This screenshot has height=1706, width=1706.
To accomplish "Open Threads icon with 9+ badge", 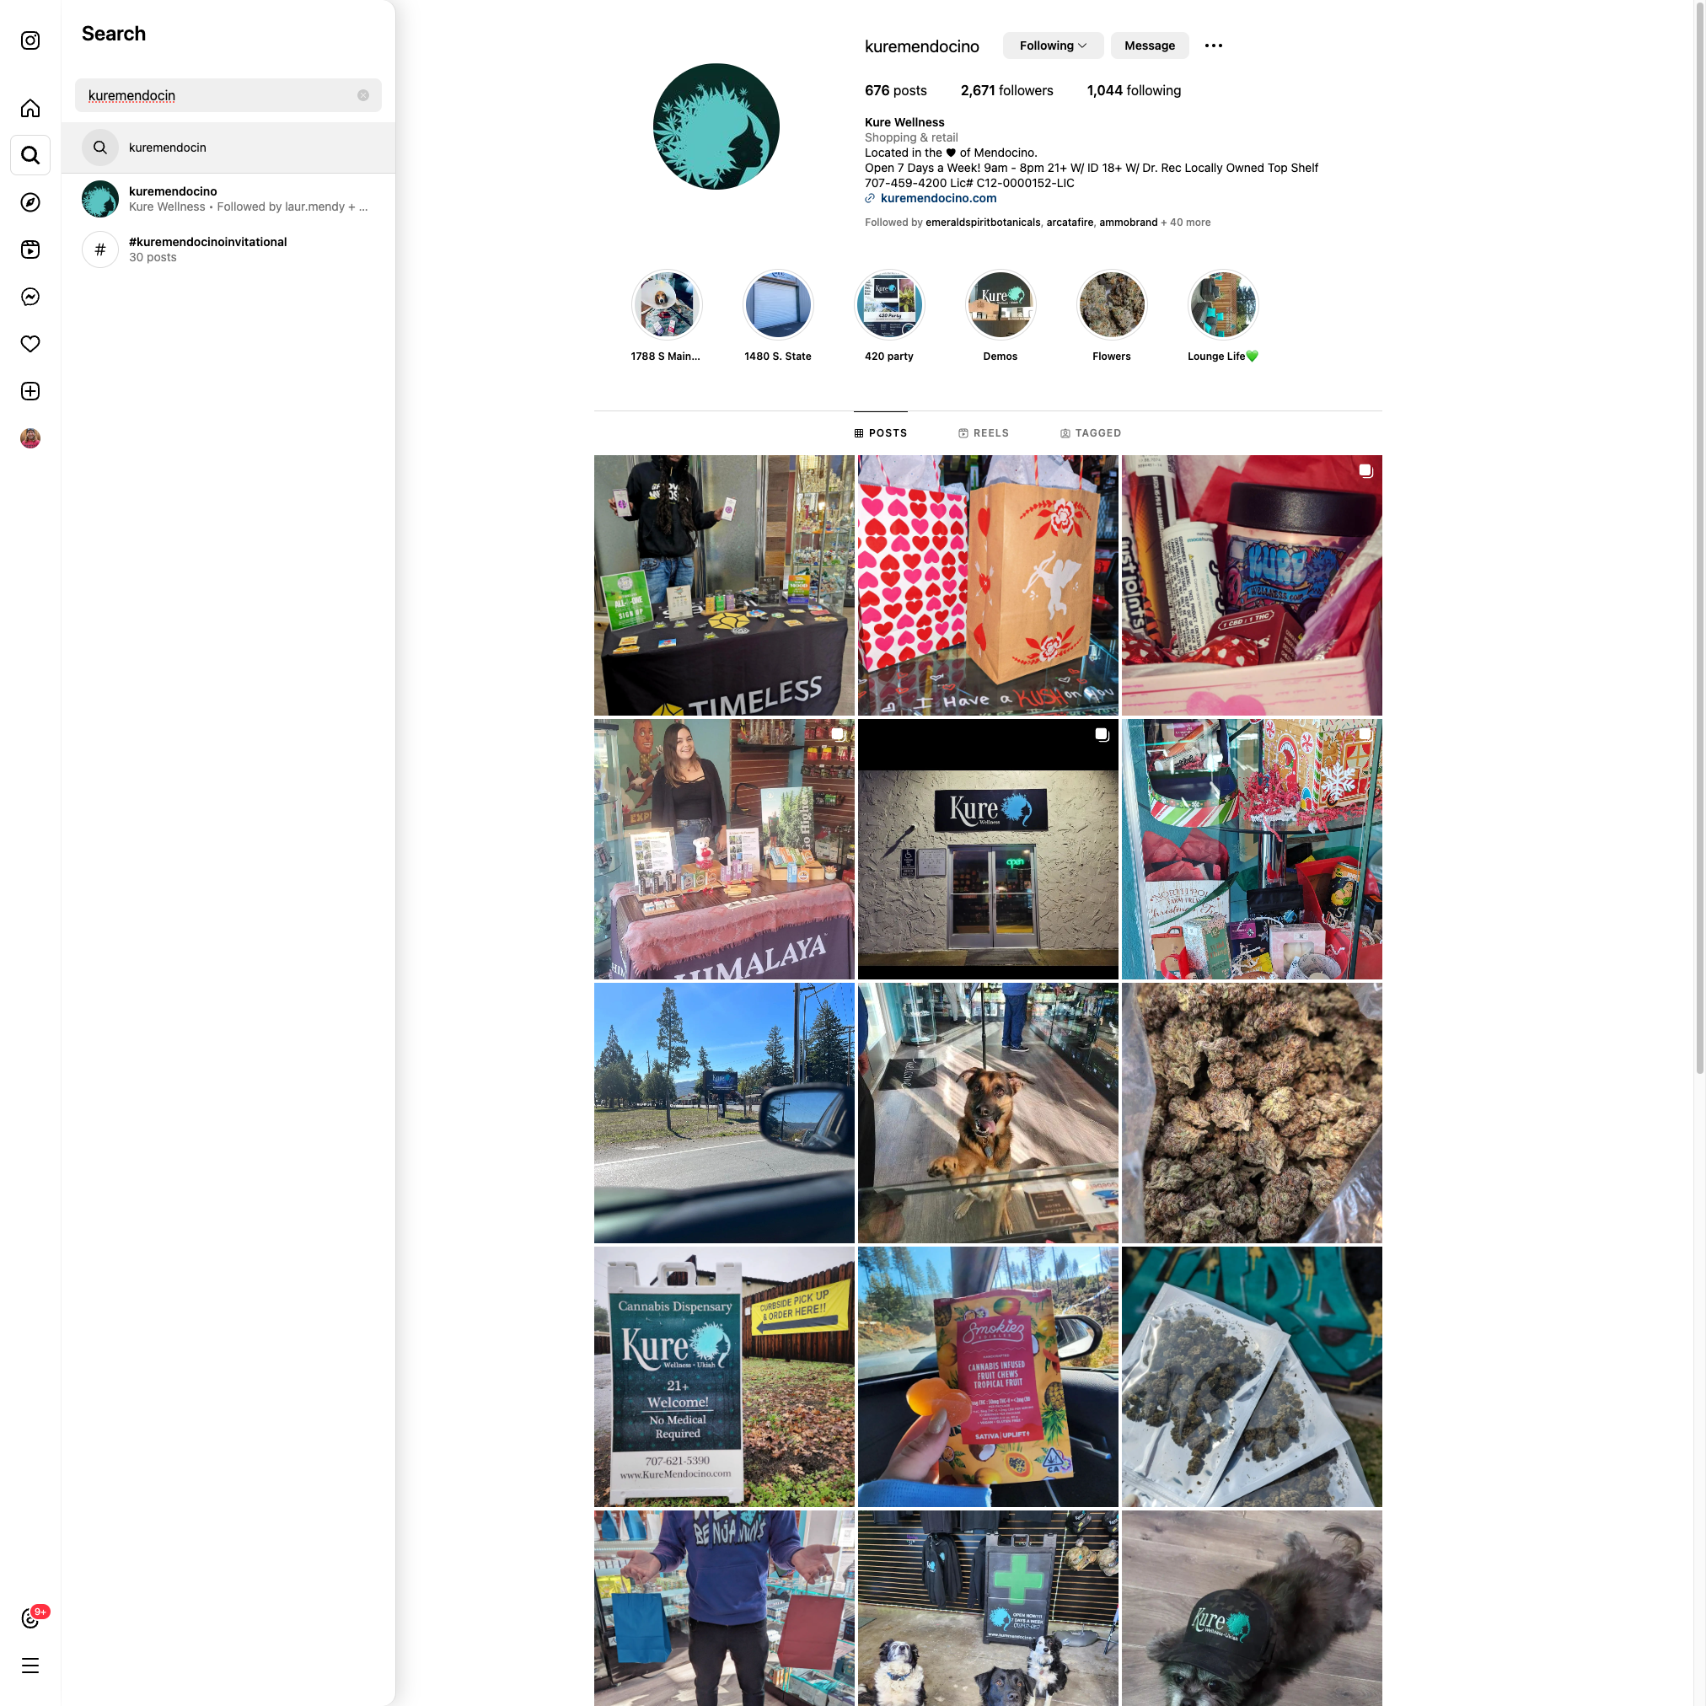I will coord(30,1618).
